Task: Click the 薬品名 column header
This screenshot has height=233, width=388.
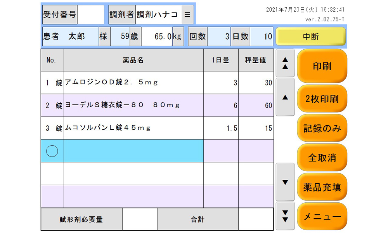Action: pyautogui.click(x=133, y=60)
